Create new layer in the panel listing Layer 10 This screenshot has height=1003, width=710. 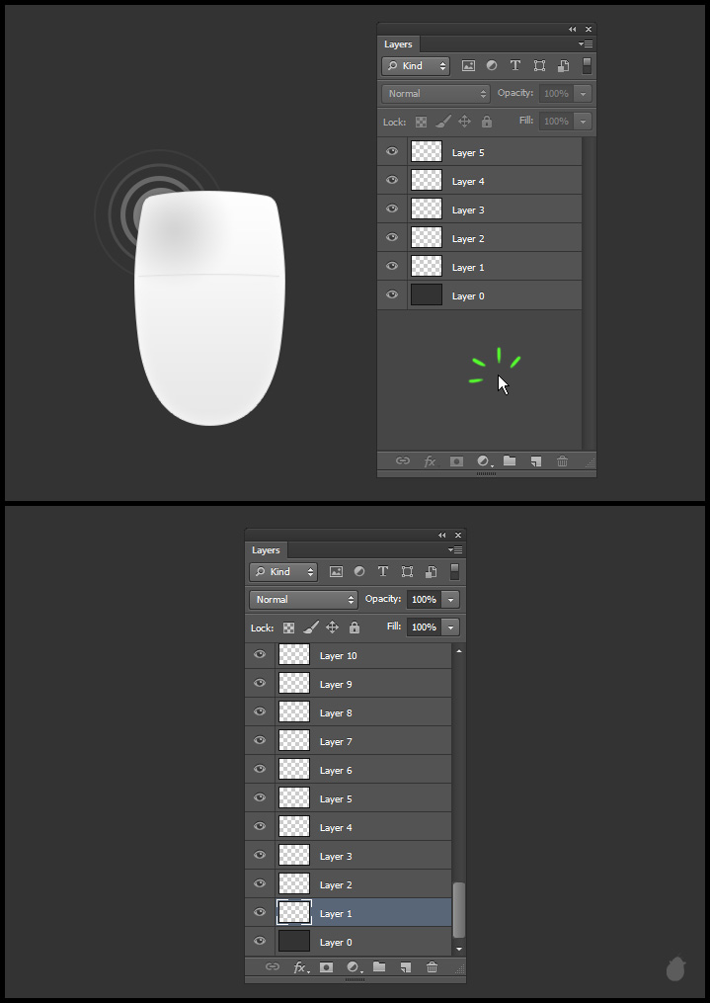coord(405,967)
